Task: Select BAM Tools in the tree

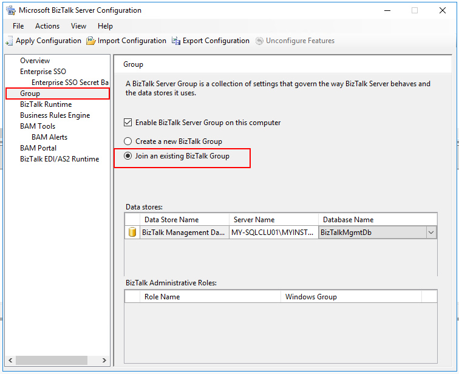Action: pos(38,126)
